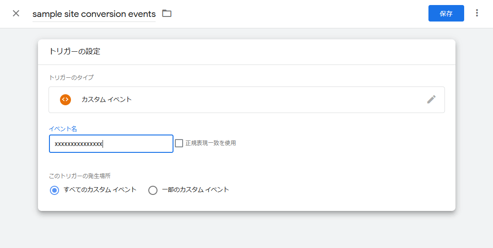
Task: Open the folder icon beside the trigger name
Action: tap(167, 13)
